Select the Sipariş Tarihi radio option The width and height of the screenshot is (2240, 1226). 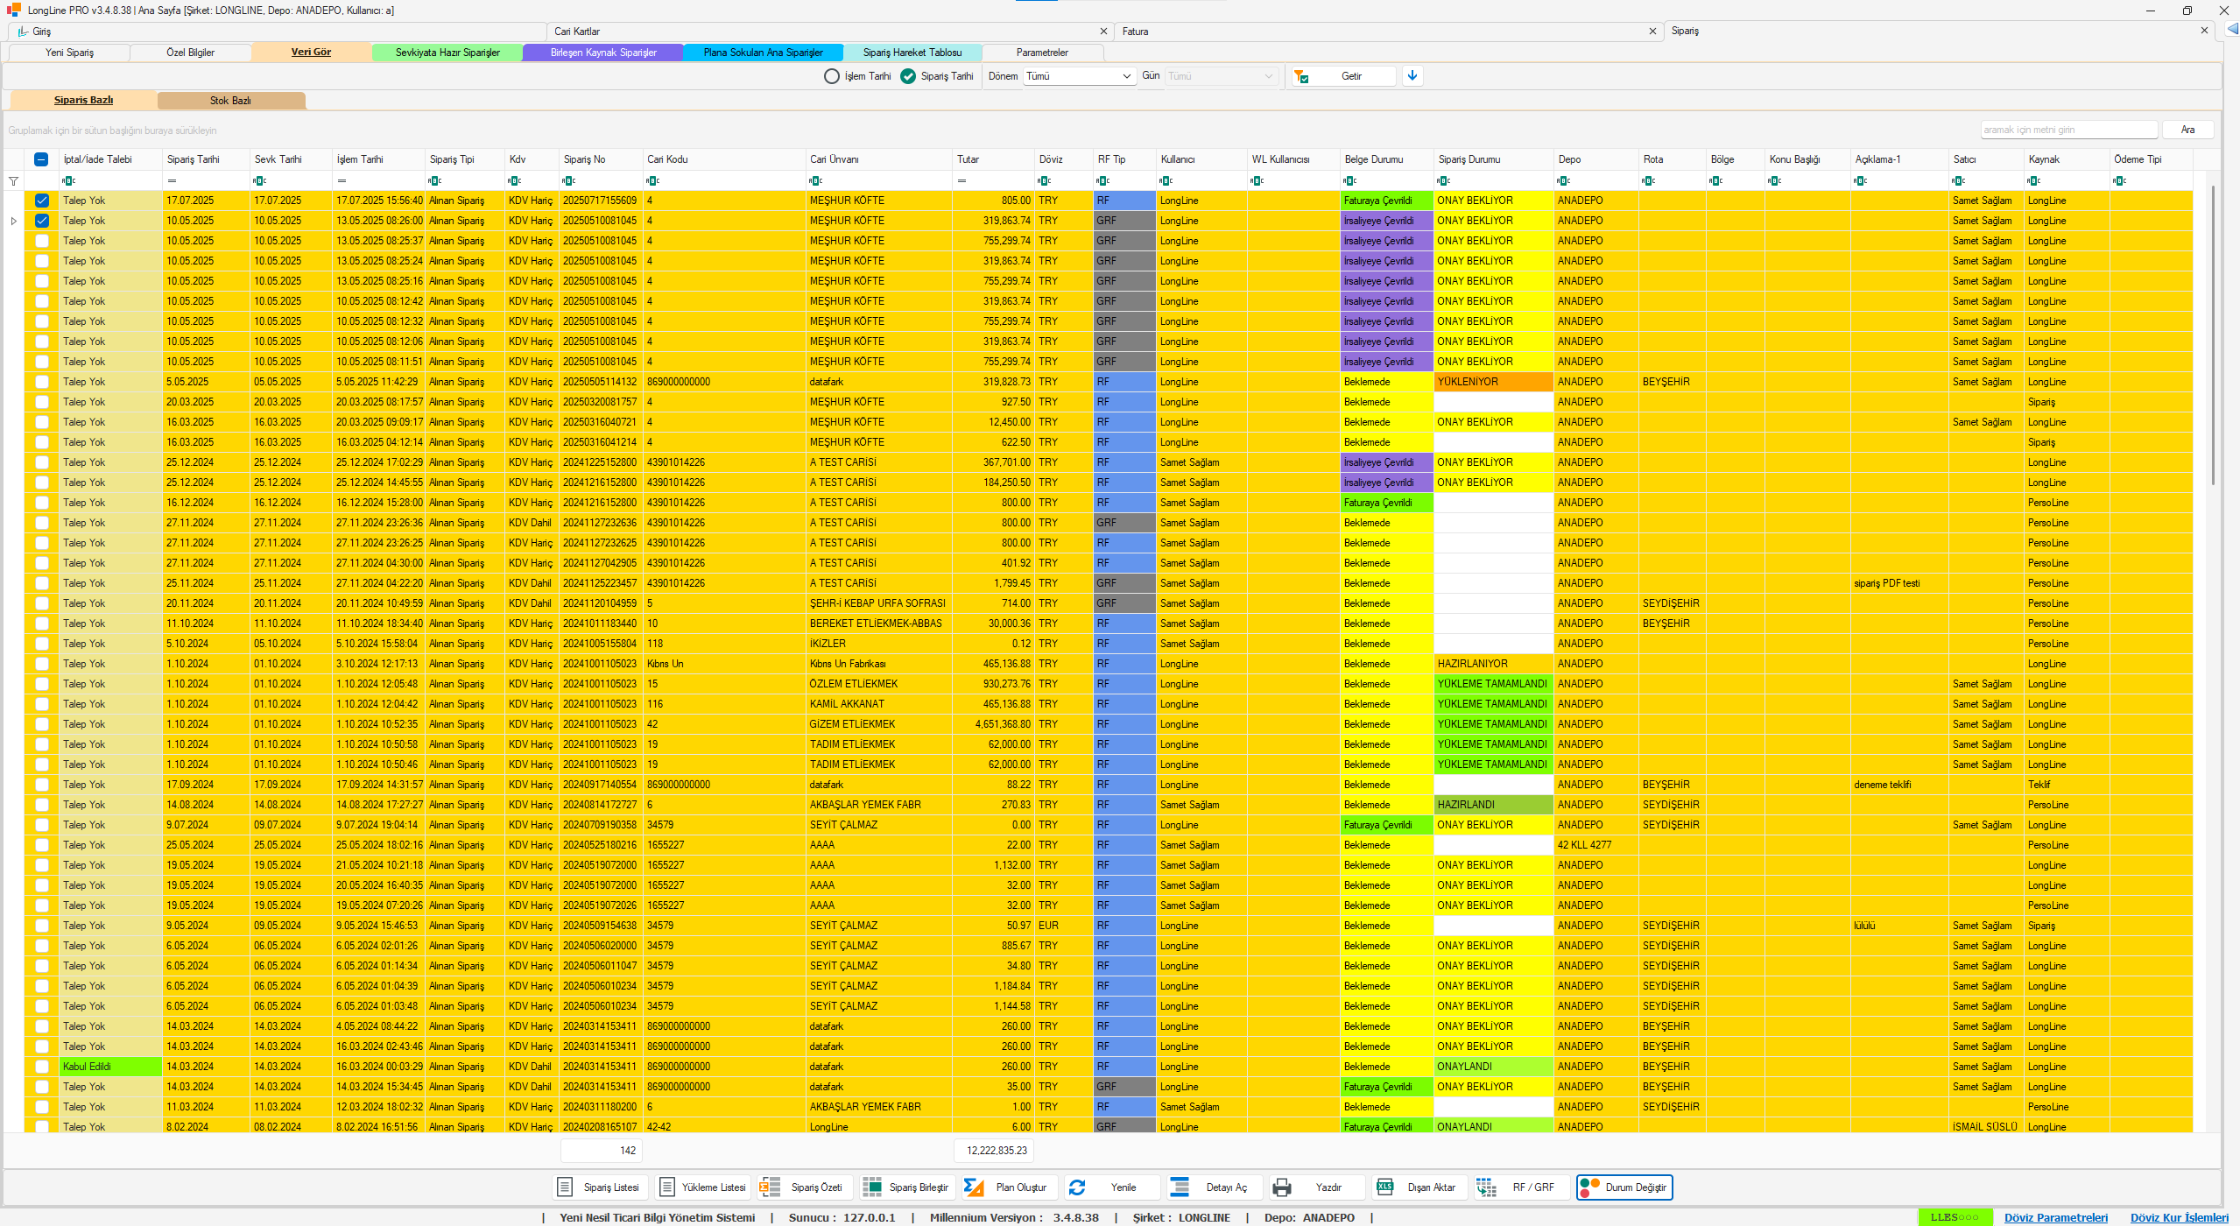(x=908, y=76)
